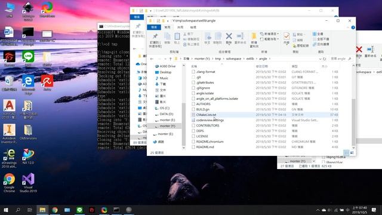
Task: Open Quick Access Toolbar customize dropdown
Action: click(168, 21)
